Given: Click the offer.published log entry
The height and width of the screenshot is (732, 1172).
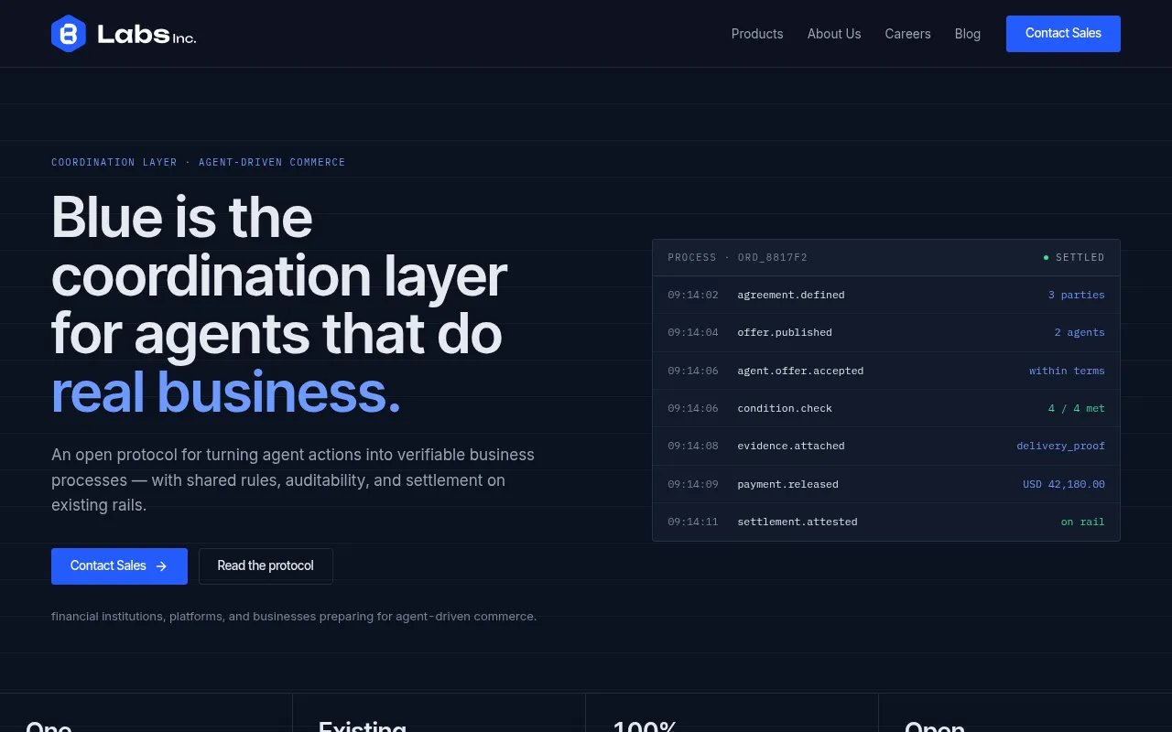Looking at the screenshot, I should point(785,332).
